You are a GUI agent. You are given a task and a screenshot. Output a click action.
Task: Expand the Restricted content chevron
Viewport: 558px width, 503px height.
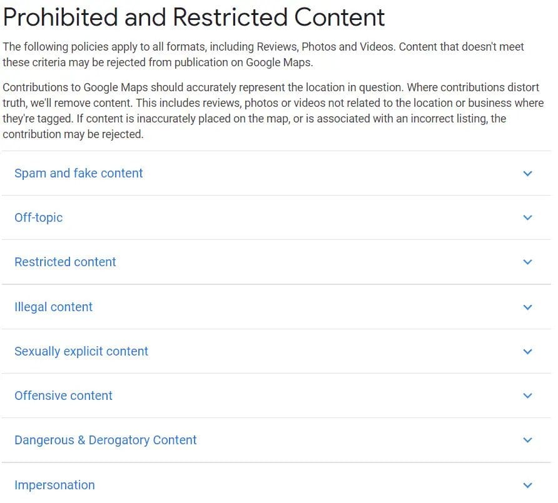click(x=527, y=262)
